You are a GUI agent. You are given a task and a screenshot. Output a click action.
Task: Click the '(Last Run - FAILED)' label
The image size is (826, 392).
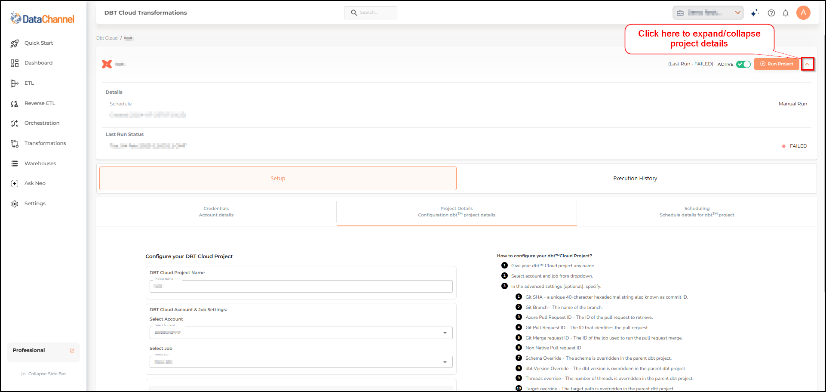(691, 64)
